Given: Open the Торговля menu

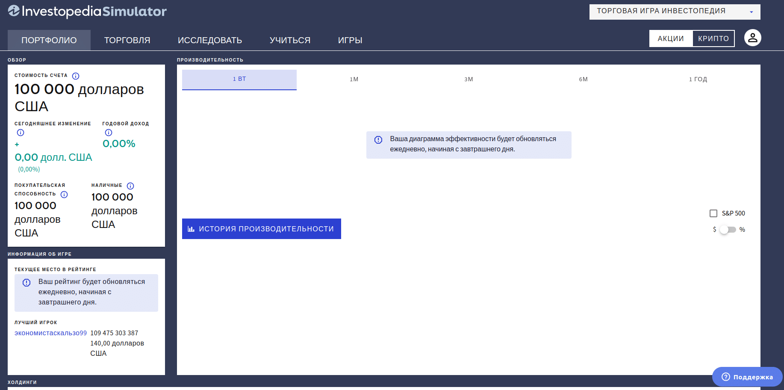Looking at the screenshot, I should (x=127, y=40).
